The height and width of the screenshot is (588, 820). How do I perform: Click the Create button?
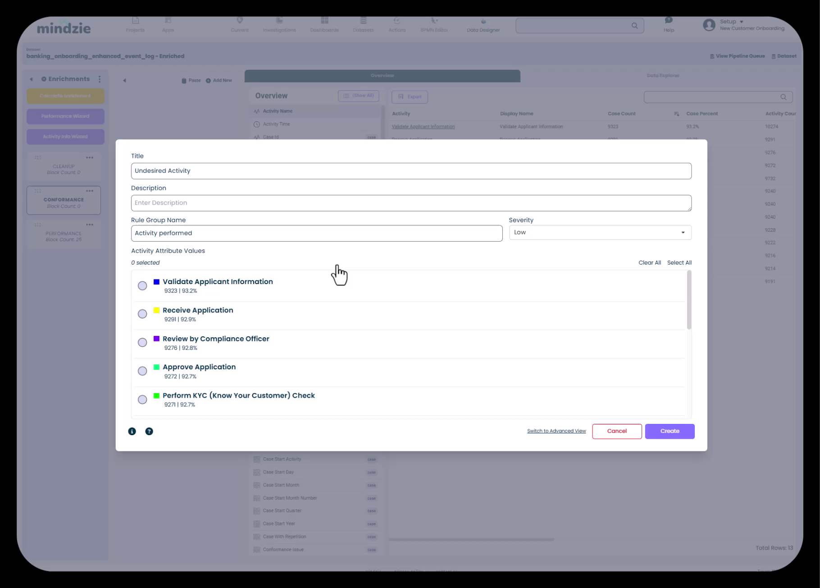coord(670,432)
